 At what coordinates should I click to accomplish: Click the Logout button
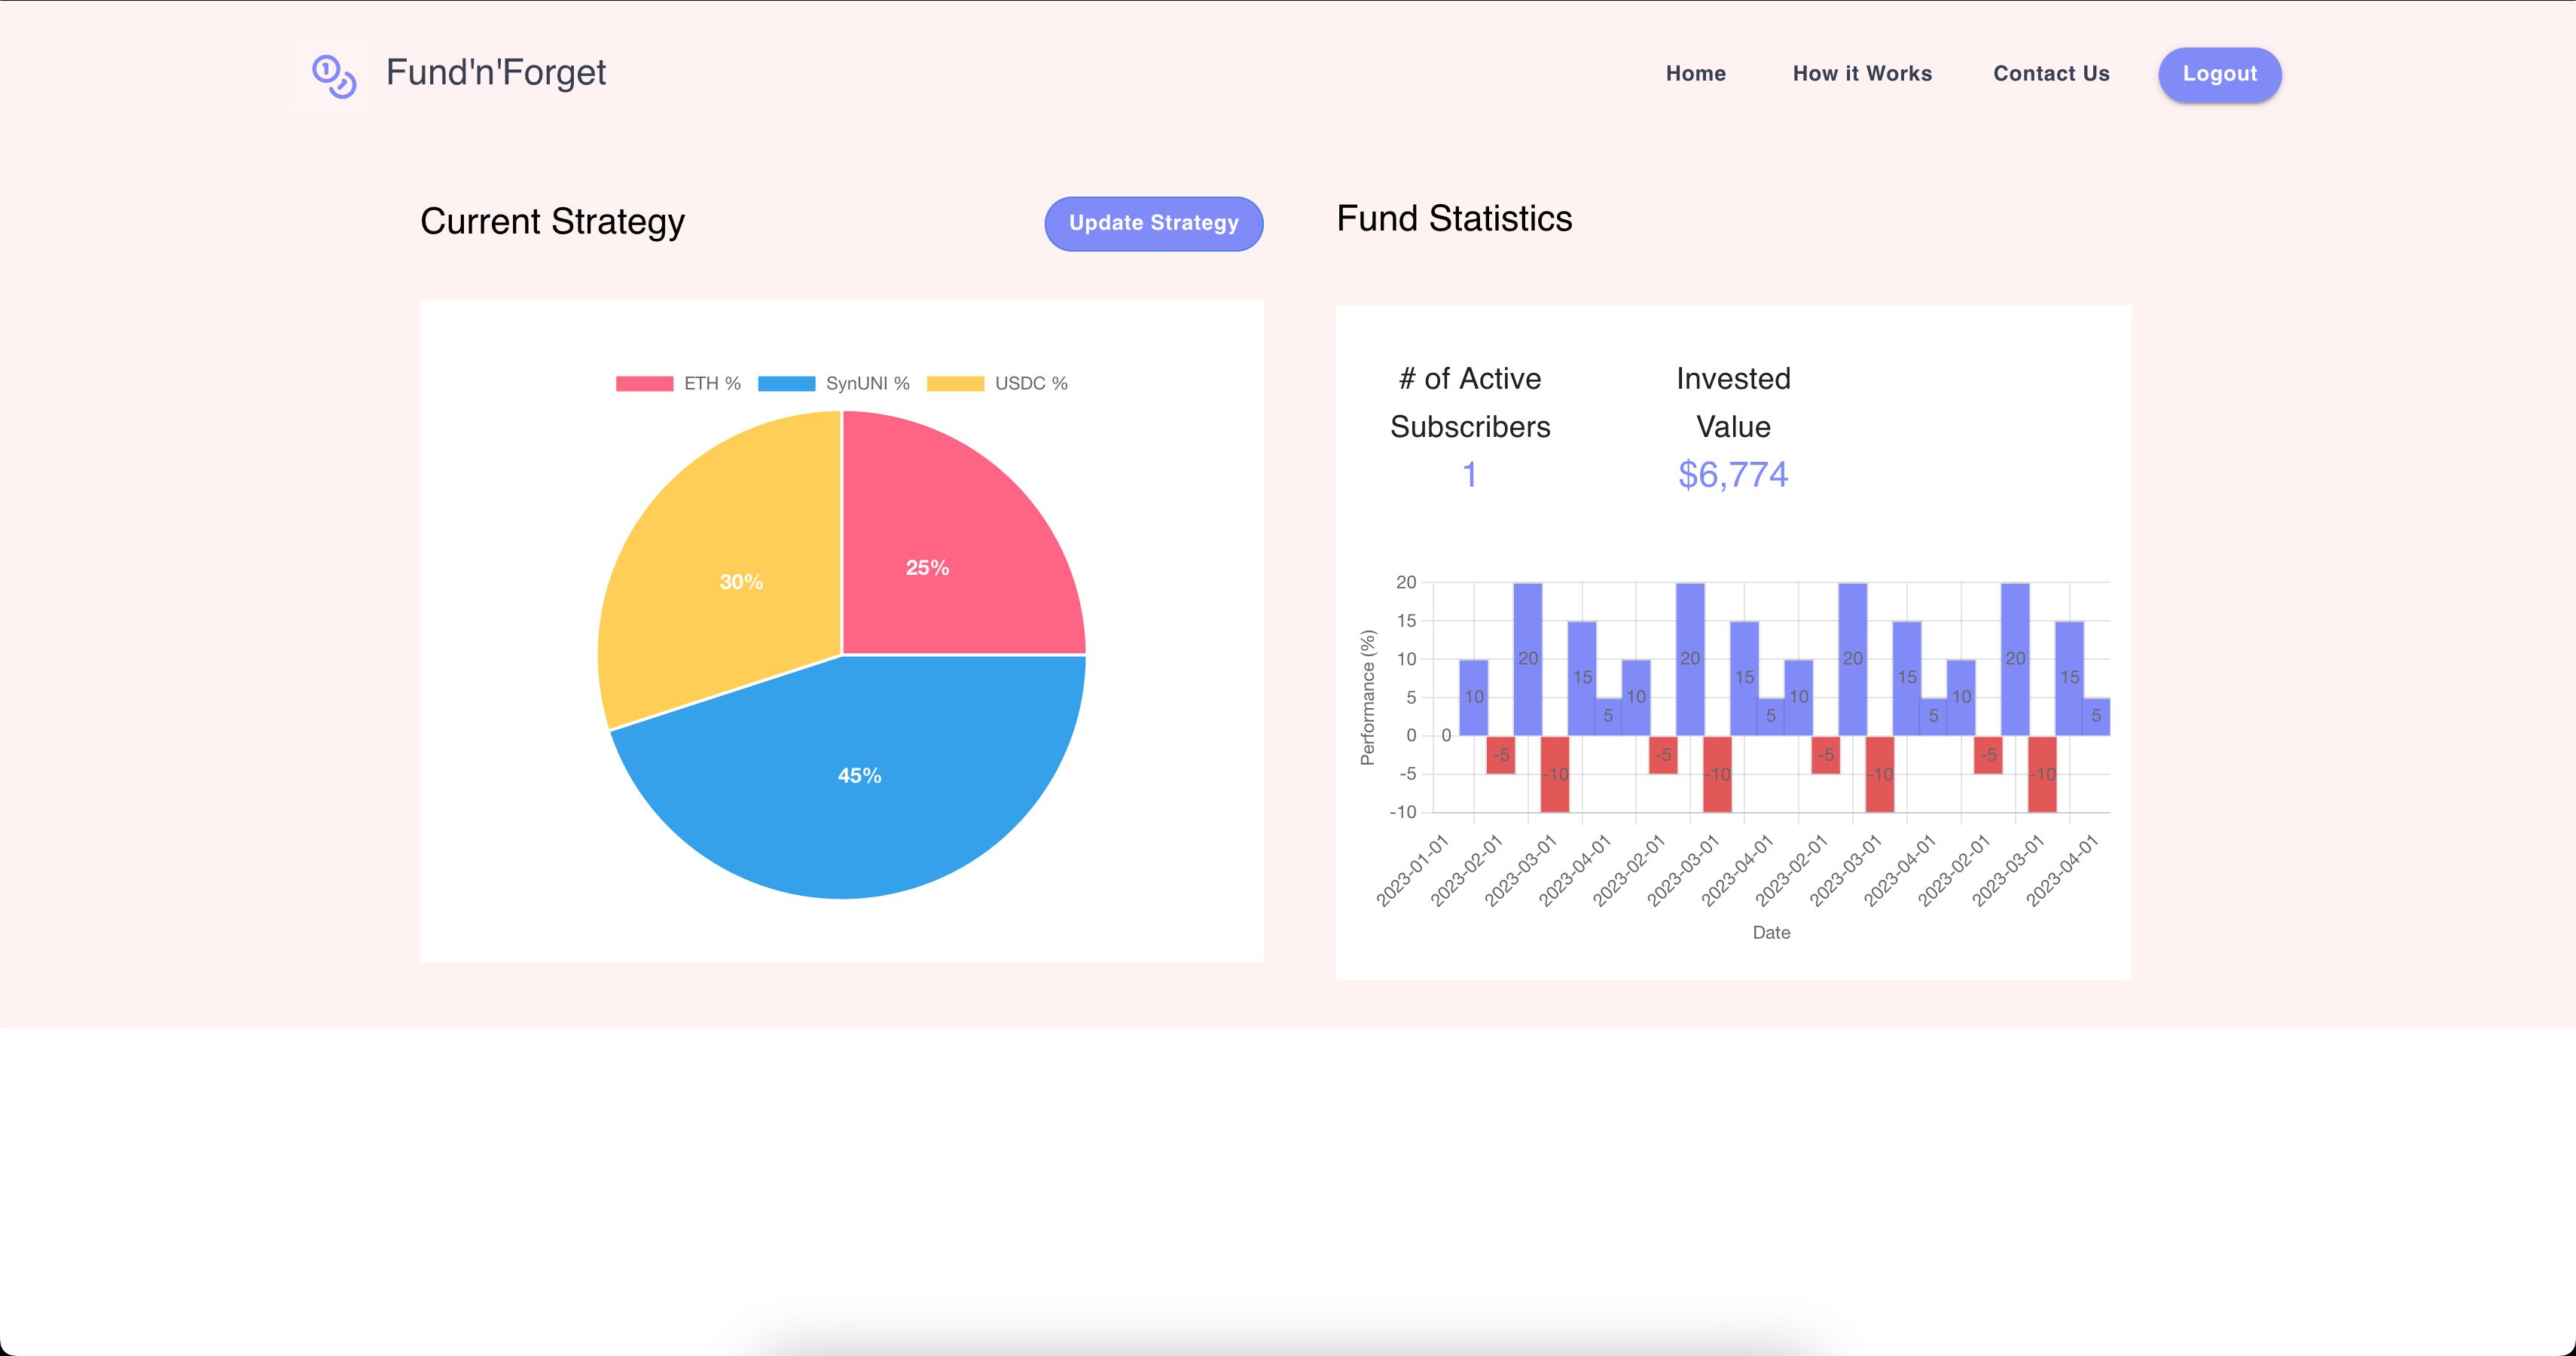tap(2219, 74)
